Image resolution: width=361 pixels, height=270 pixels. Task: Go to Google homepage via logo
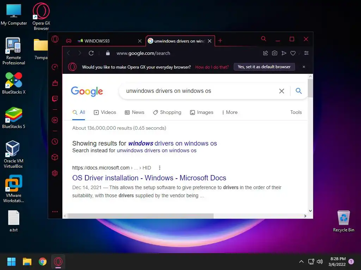point(87,91)
